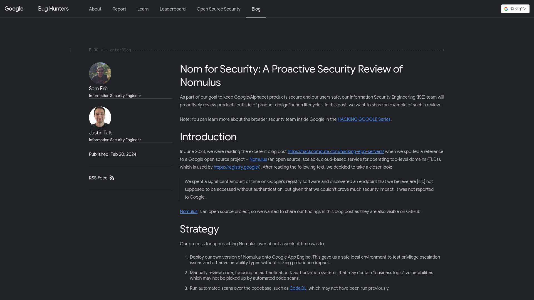Click the block quote about Google's registry software

309,189
